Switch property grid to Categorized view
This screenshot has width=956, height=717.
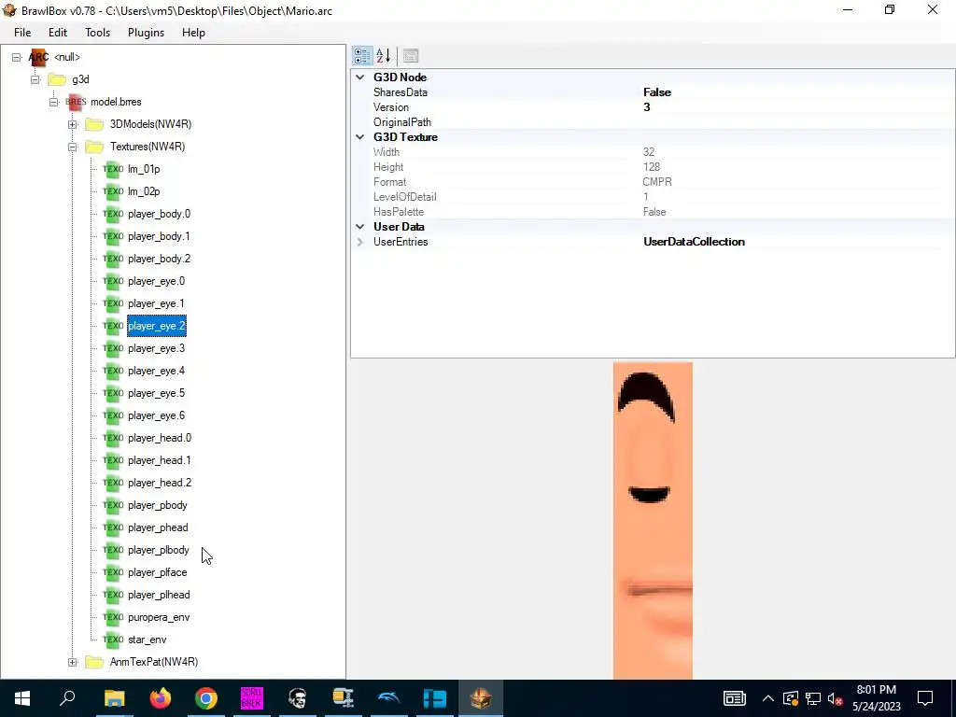(361, 56)
